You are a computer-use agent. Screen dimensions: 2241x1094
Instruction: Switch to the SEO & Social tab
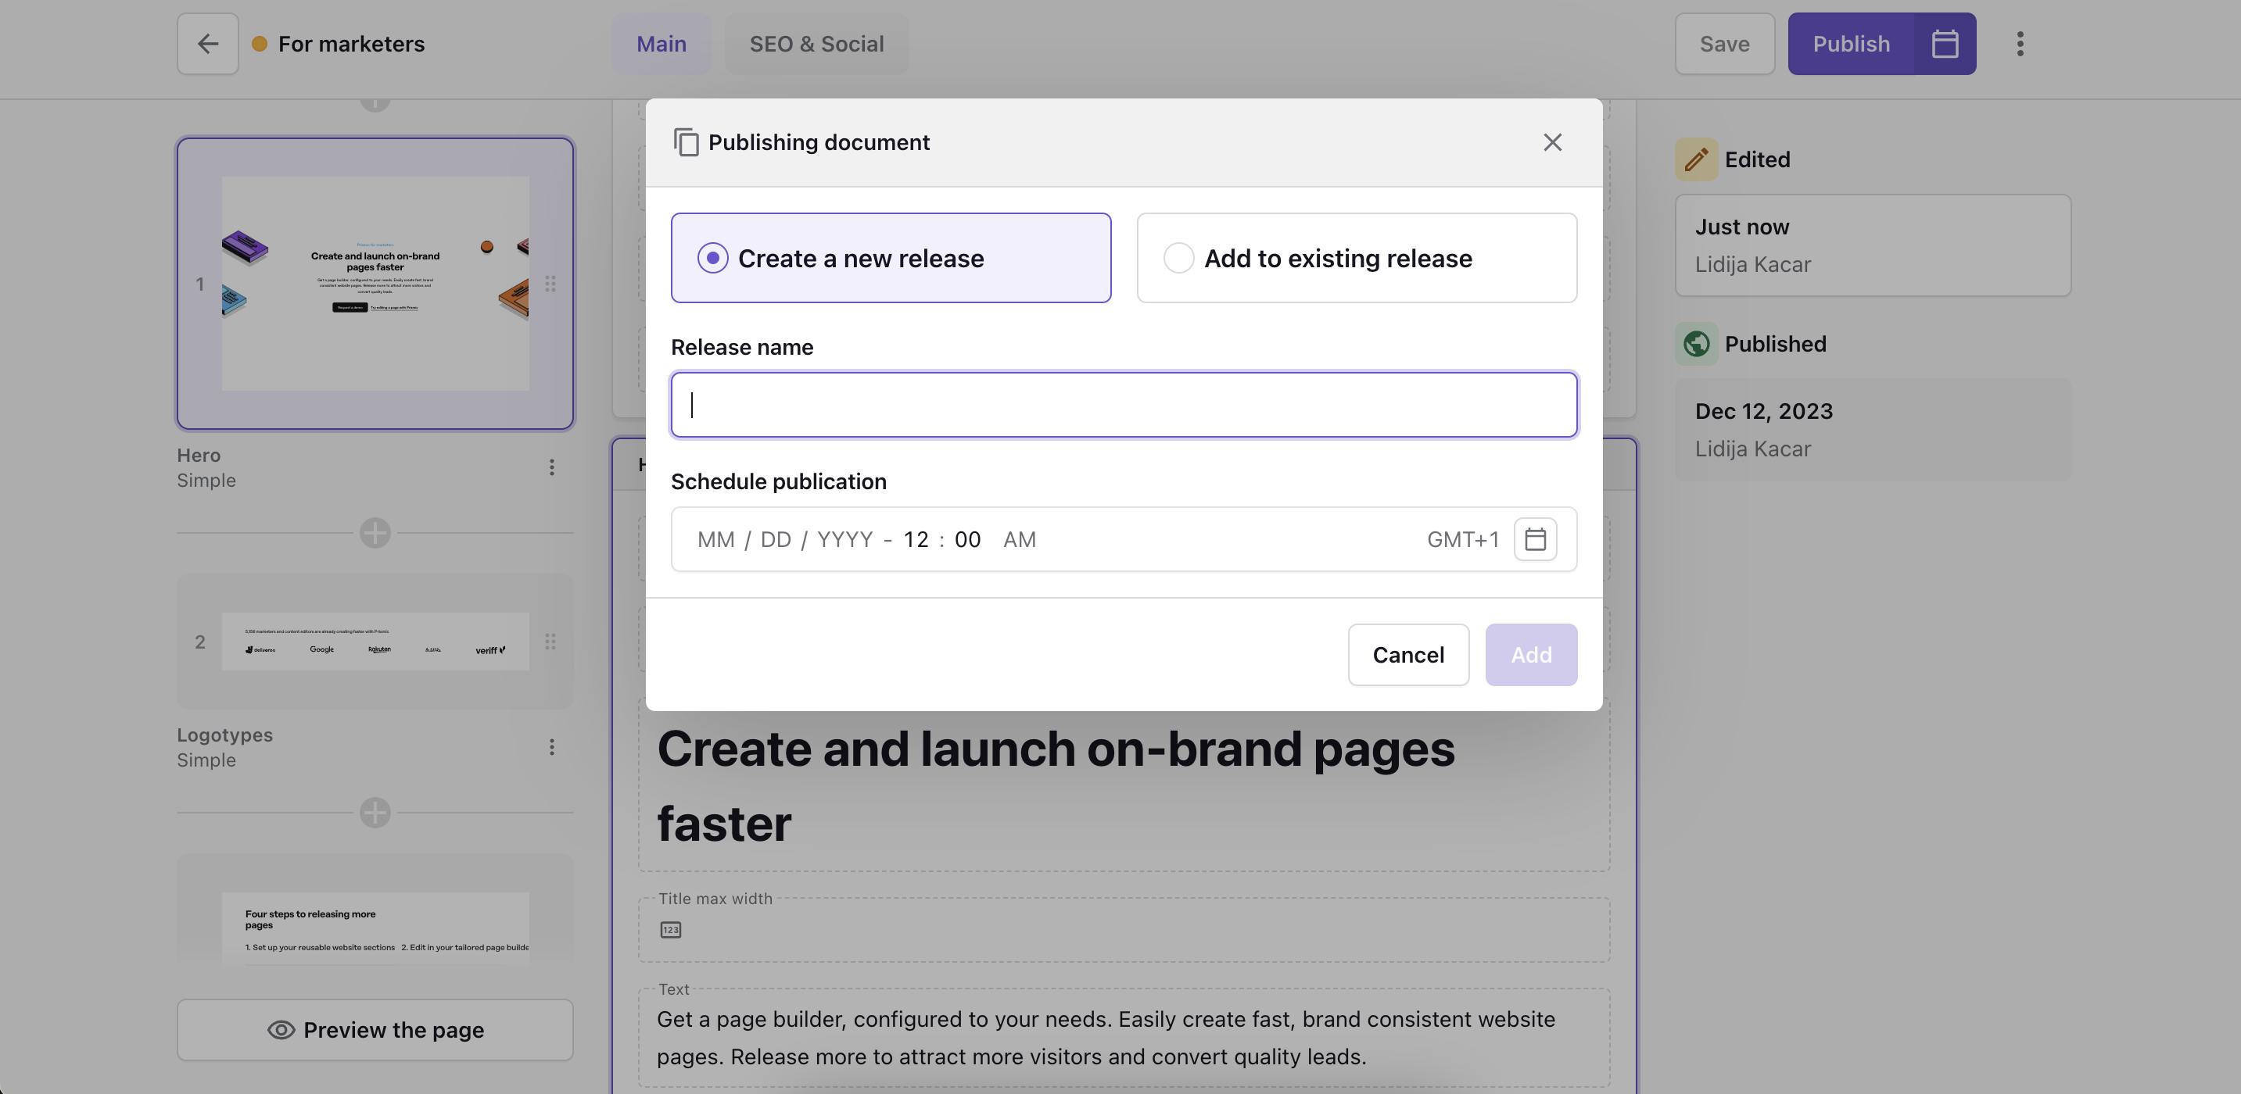click(816, 44)
